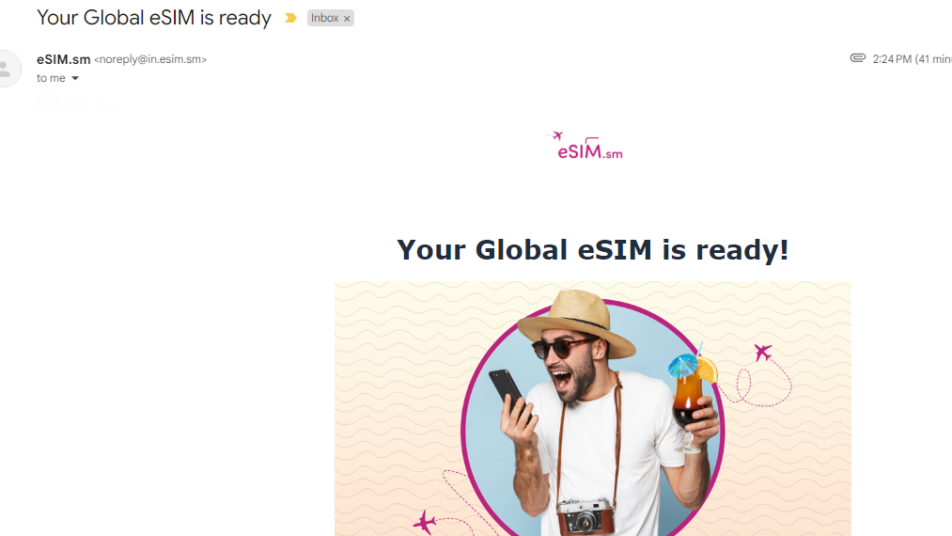Click the man's straw hat in banner
The width and height of the screenshot is (952, 536).
[576, 323]
